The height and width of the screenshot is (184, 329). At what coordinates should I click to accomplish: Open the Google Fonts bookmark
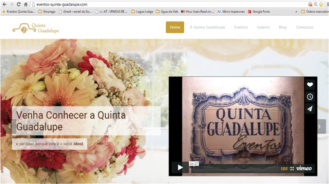coord(259,12)
